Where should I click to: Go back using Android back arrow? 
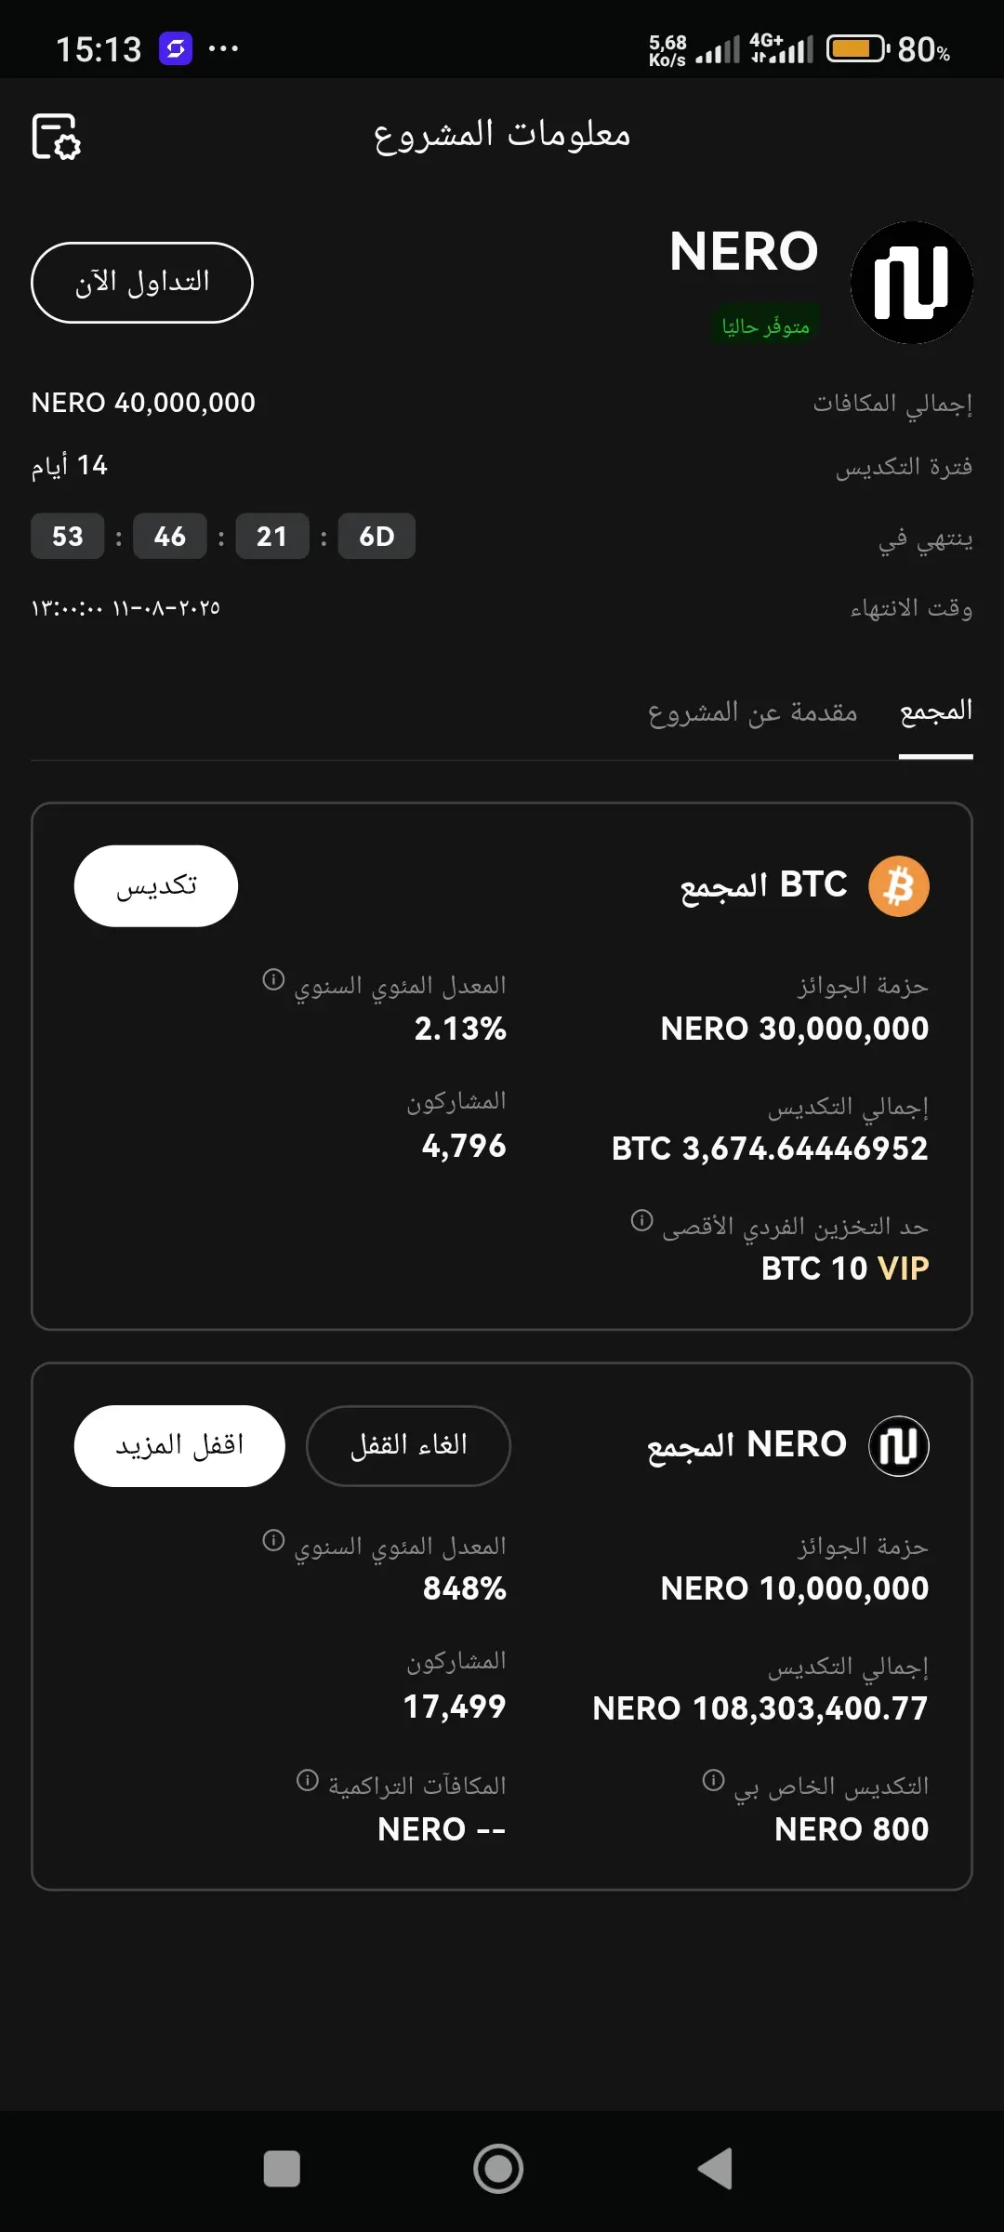tap(715, 2169)
